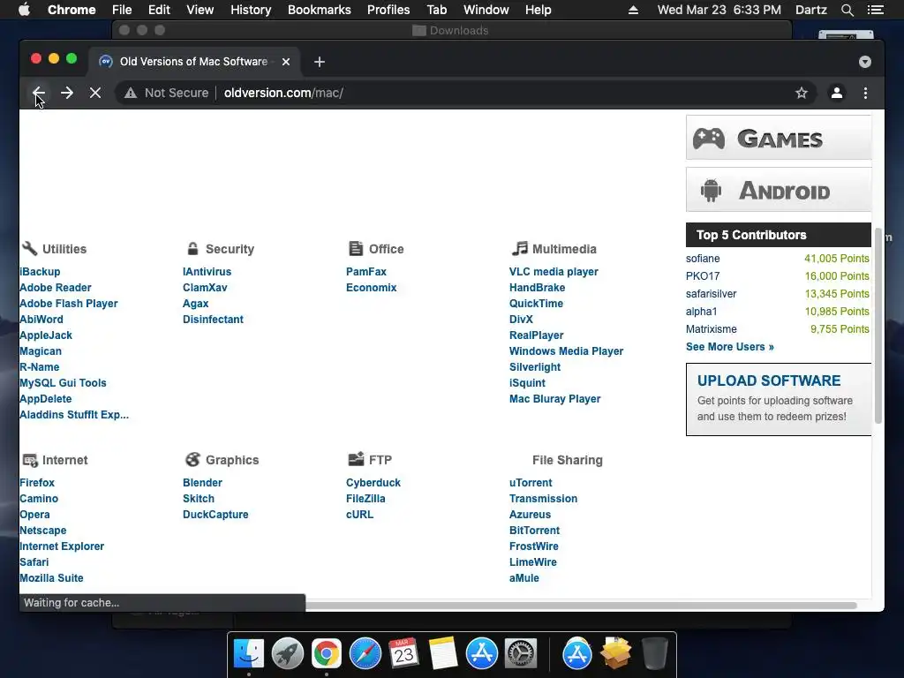Open the Disinfectant link
Screen dimensions: 904x678
click(x=213, y=320)
